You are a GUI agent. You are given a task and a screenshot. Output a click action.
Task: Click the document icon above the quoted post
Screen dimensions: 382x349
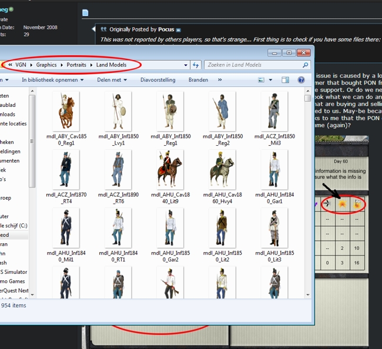85,12
